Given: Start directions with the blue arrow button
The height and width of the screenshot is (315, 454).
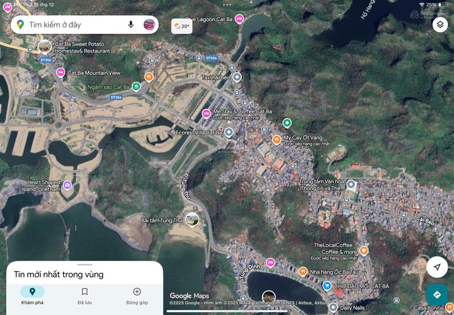Looking at the screenshot, I should click(x=437, y=295).
